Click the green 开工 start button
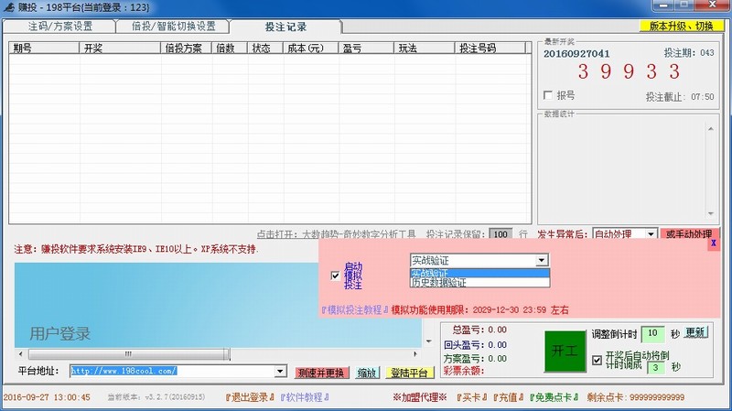Viewport: 732px width, 411px height. click(562, 350)
